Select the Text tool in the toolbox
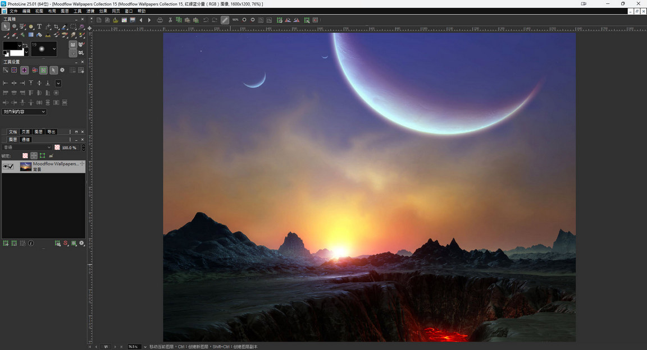This screenshot has height=350, width=647. point(39,26)
